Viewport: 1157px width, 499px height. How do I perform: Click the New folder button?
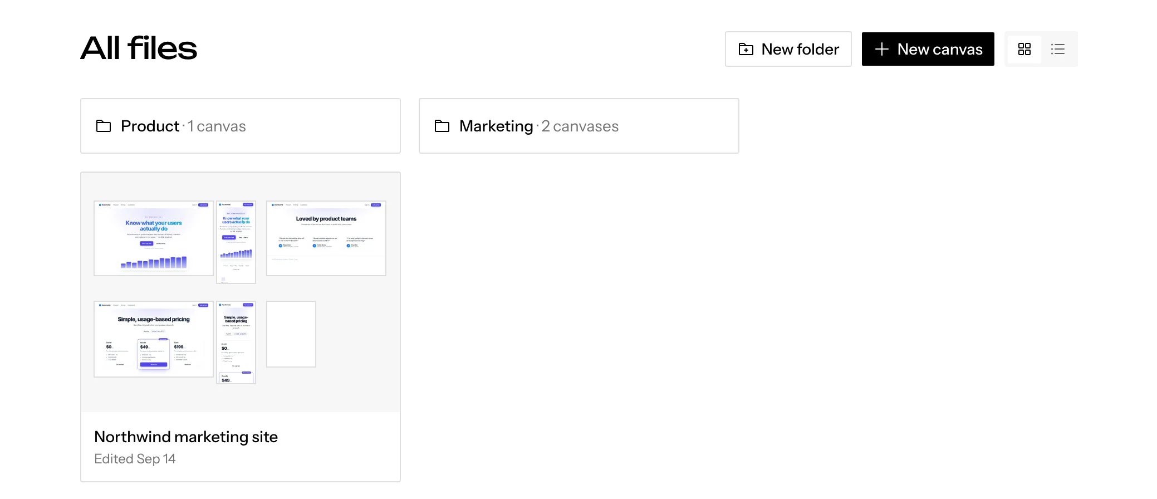coord(788,49)
